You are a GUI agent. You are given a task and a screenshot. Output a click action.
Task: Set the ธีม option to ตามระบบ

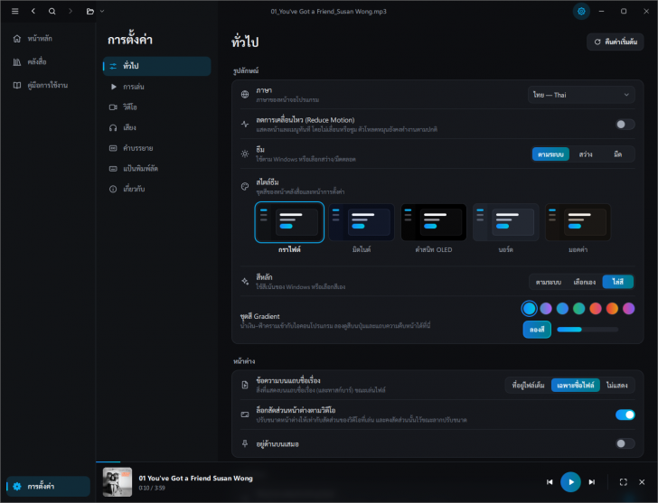point(550,154)
